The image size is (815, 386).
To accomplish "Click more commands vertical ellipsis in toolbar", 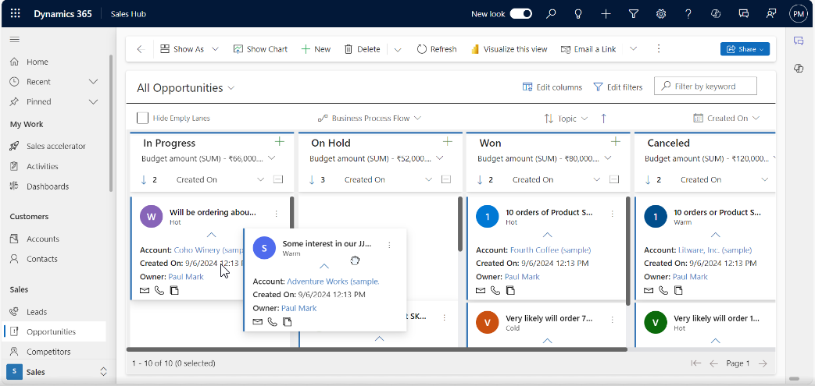I will click(x=659, y=49).
